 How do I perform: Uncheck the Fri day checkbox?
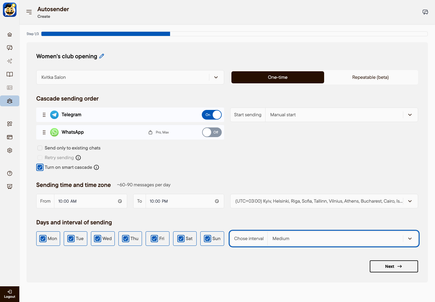pos(154,239)
